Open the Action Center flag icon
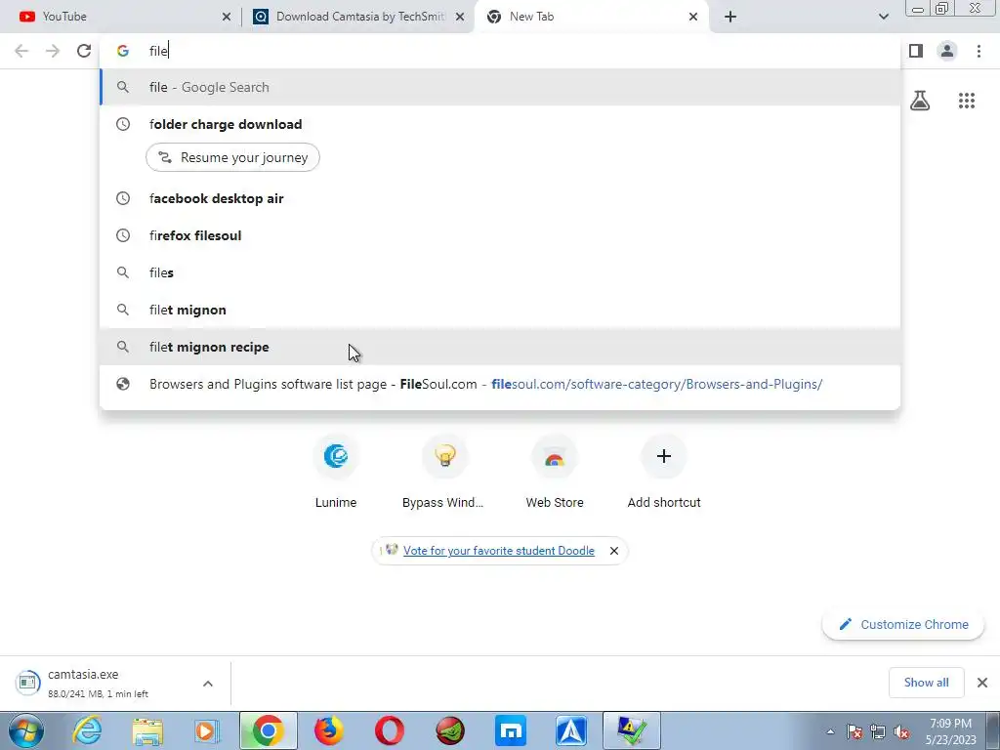This screenshot has width=1000, height=750. pyautogui.click(x=854, y=731)
